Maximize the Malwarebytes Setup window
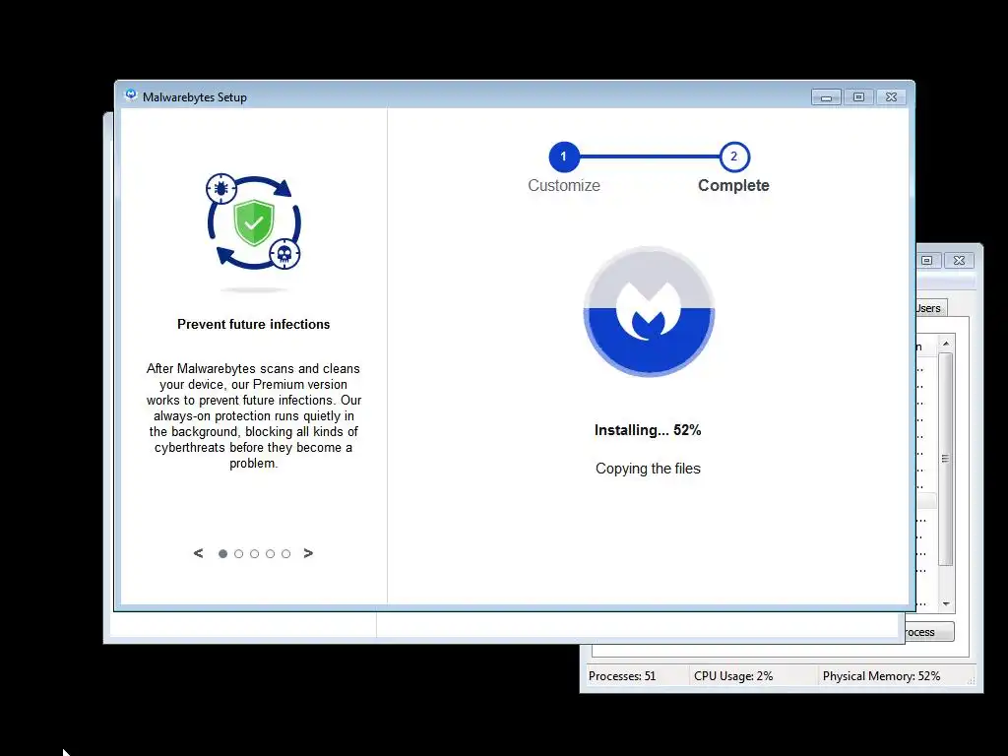Screen dimensions: 1008x756 tap(858, 97)
